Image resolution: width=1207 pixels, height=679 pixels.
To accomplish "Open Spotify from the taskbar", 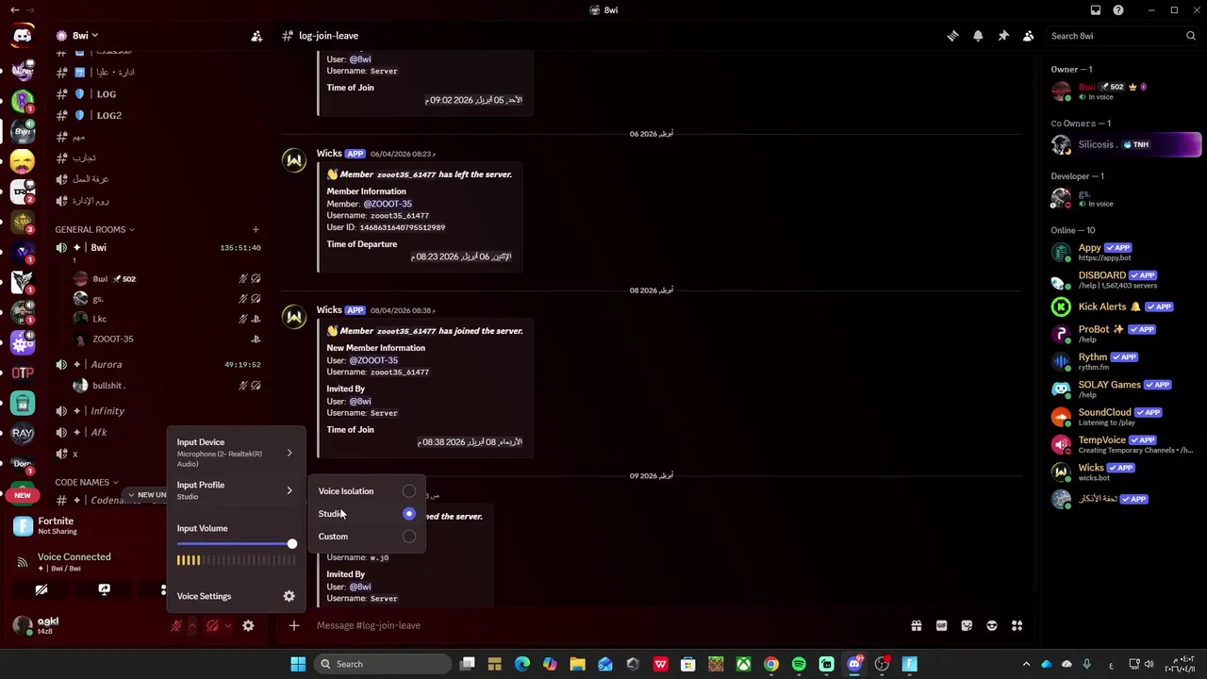I will (x=799, y=664).
